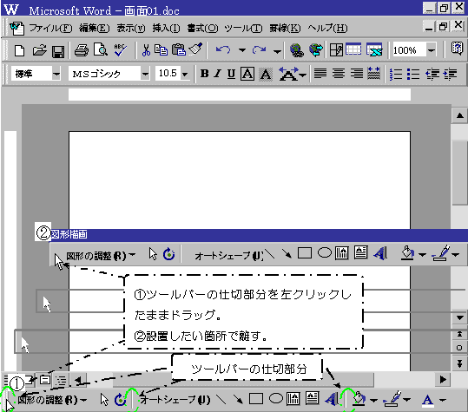Viewport: 468px width, 412px height.
Task: Open the 10.5 font size dropdown
Action: click(x=185, y=74)
